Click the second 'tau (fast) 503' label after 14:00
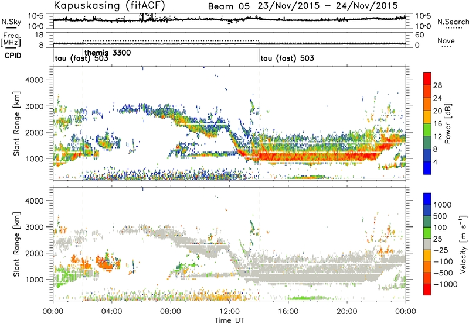Screen dimensions: 469x324 pyautogui.click(x=287, y=58)
